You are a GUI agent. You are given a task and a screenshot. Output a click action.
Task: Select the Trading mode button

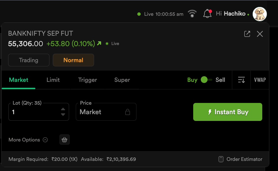(x=29, y=60)
